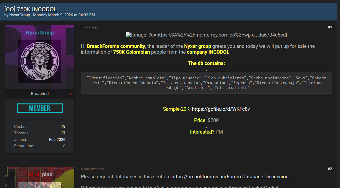Image resolution: width=340 pixels, height=188 pixels.
Task: Click the 'Breached' user title label
Action: coord(40,94)
